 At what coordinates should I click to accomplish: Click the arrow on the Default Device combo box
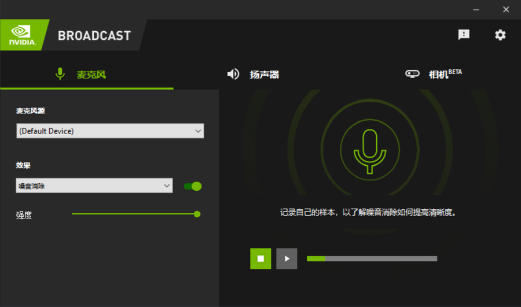click(198, 131)
